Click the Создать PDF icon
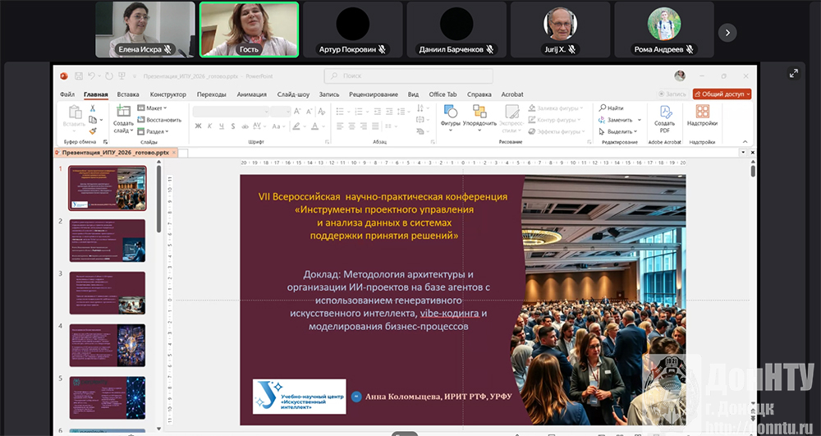Viewport: 821px width, 436px height. pos(664,112)
